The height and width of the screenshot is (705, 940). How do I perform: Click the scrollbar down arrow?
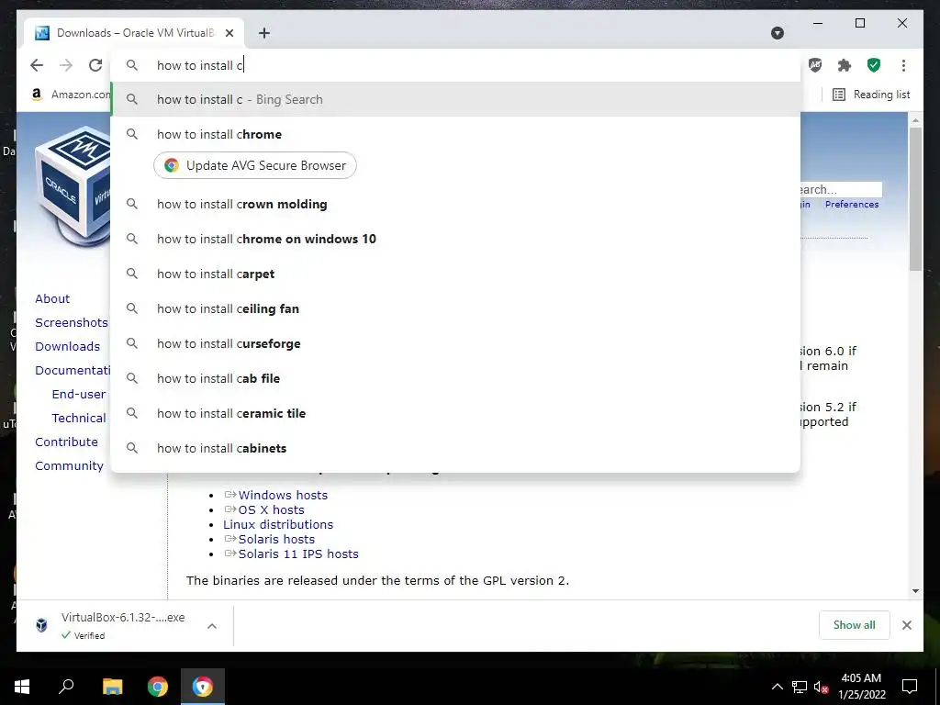tap(915, 590)
